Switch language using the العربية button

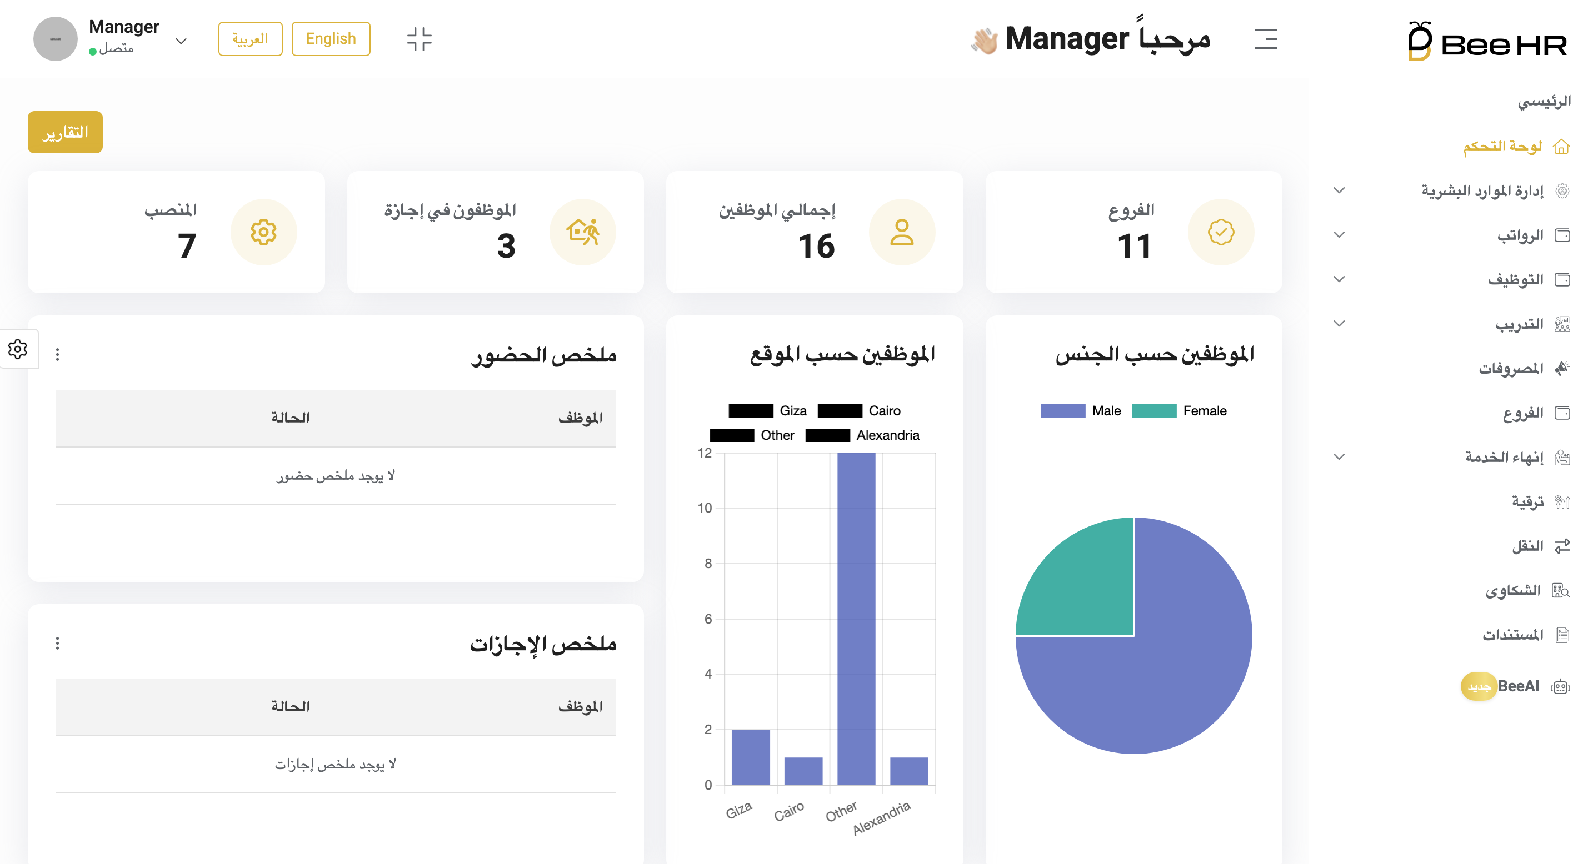tap(250, 38)
